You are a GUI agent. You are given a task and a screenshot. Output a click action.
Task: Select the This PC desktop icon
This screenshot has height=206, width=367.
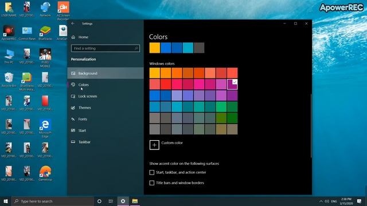coord(9,56)
